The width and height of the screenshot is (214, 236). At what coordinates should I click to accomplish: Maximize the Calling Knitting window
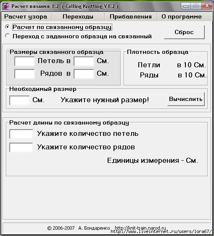(x=196, y=6)
